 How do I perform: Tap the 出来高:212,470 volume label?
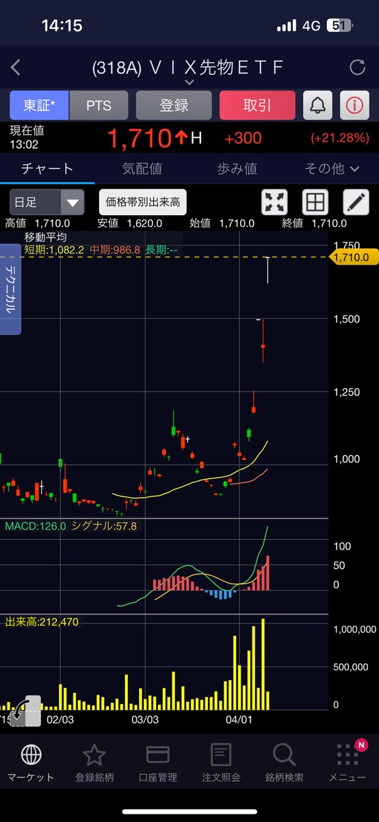pos(42,622)
